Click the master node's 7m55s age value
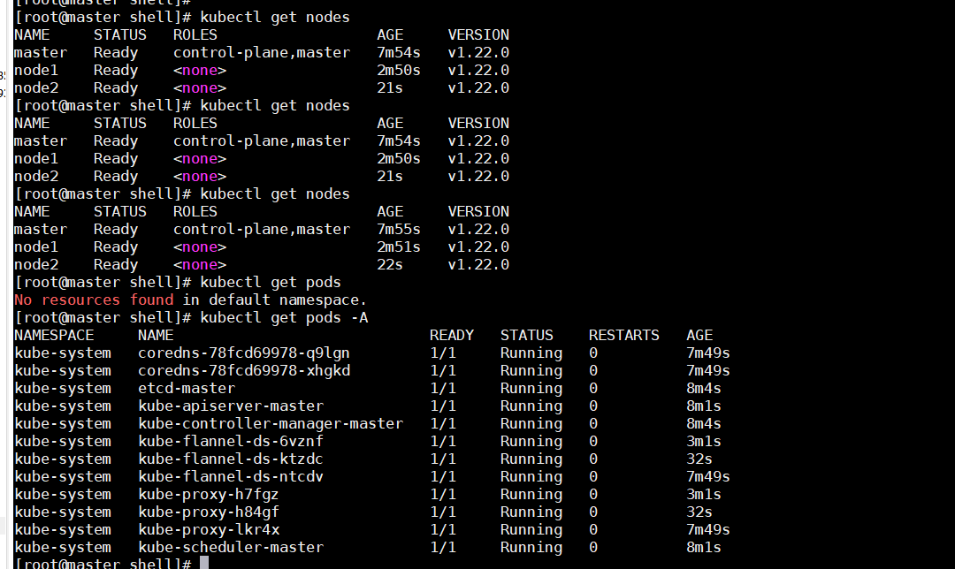 [399, 230]
